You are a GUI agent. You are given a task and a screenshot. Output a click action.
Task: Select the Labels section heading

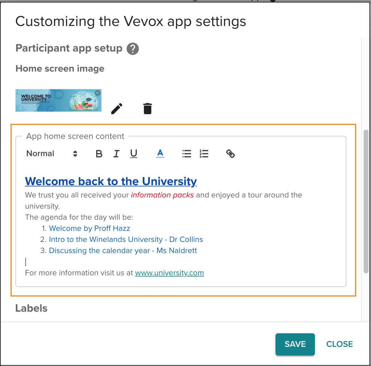[x=31, y=308]
